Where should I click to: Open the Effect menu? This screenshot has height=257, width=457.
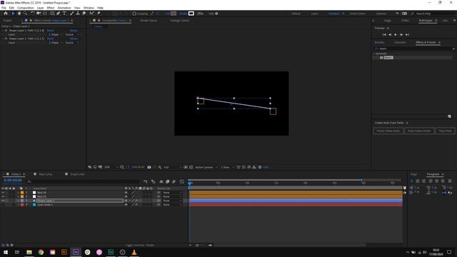pyautogui.click(x=51, y=8)
